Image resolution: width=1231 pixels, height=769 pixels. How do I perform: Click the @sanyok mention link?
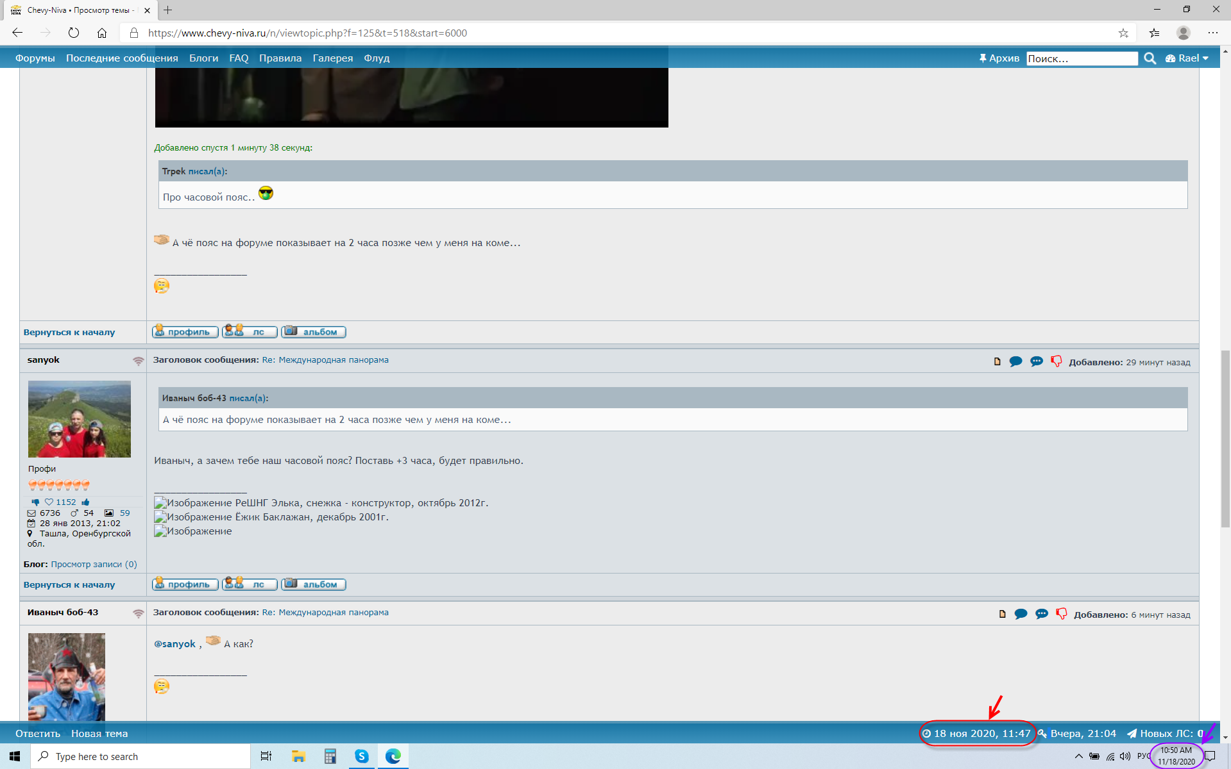point(174,644)
